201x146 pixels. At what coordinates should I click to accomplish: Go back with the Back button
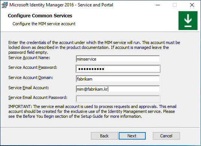click(x=104, y=136)
